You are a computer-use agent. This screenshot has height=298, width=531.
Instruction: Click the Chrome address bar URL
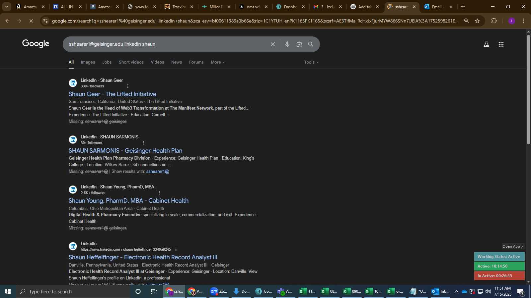pos(256,21)
